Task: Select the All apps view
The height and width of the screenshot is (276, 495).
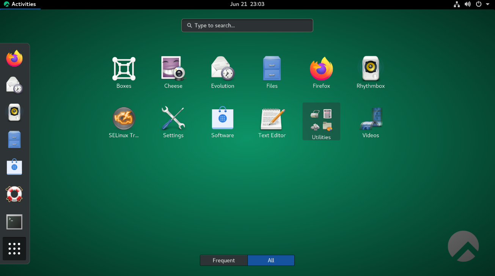Action: coord(271,260)
